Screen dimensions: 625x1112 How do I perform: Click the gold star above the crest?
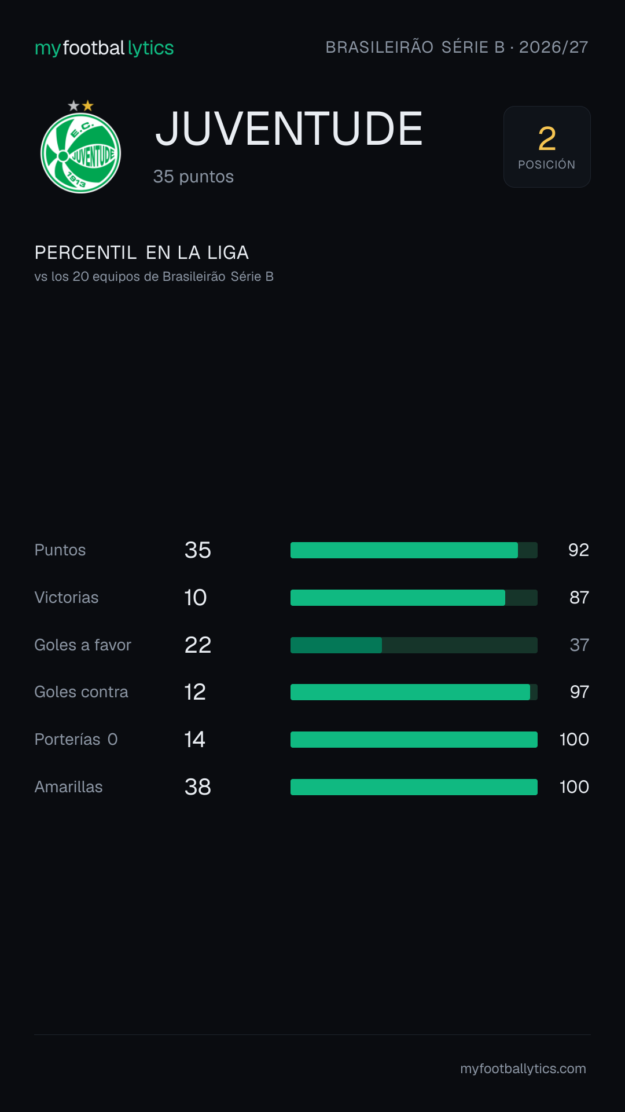coord(88,105)
